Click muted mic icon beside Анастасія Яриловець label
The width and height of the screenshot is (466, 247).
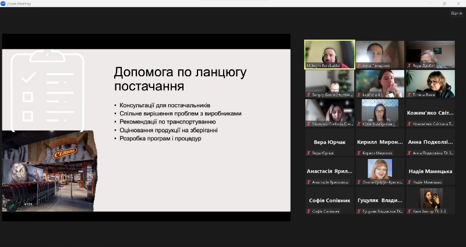point(309,182)
